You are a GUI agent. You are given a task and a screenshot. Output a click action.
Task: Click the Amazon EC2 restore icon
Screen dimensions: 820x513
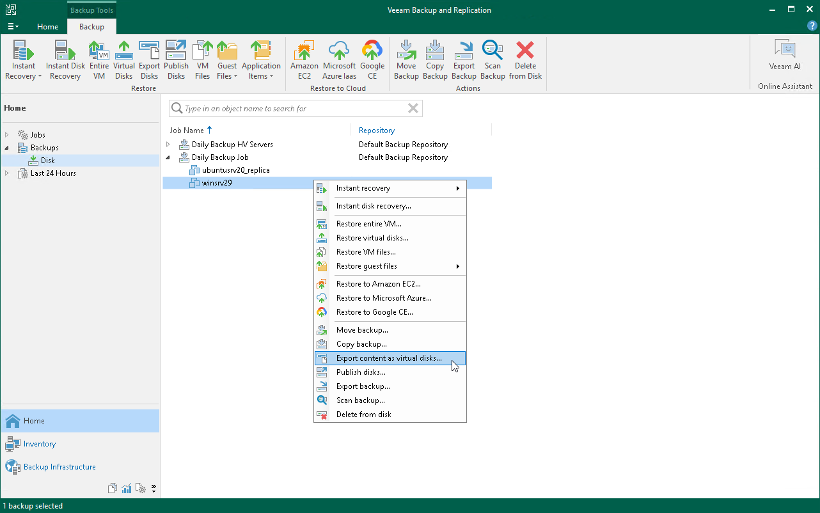click(304, 60)
